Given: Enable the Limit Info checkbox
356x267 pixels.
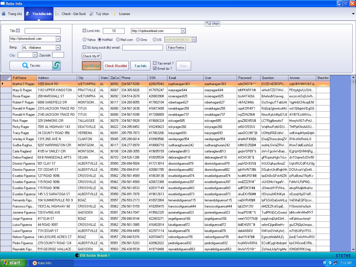Looking at the screenshot, I should [85, 31].
